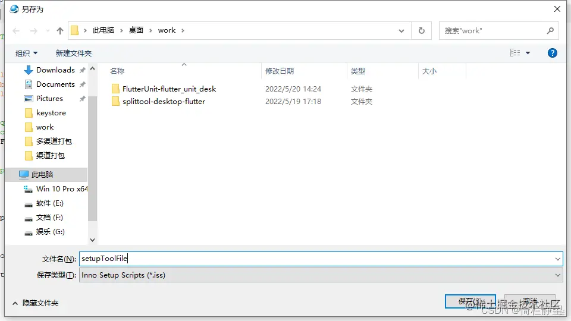The image size is (571, 321).
Task: Select Documents in the sidebar
Action: click(55, 84)
